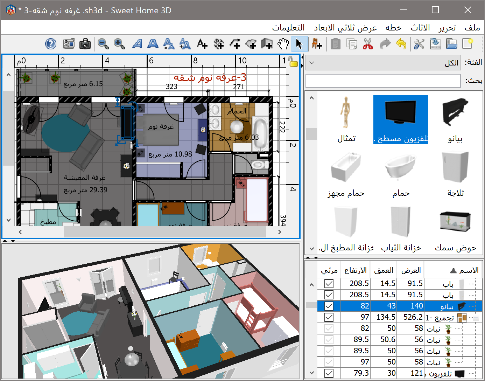Viewport: 485px width, 381px height.
Task: Toggle visibility checkbox for تلفزيون row
Action: click(x=329, y=373)
